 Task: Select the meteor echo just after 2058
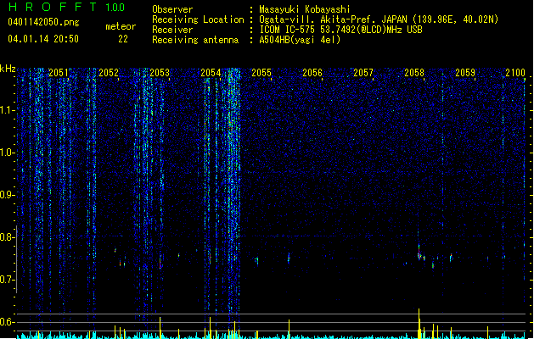[419, 253]
